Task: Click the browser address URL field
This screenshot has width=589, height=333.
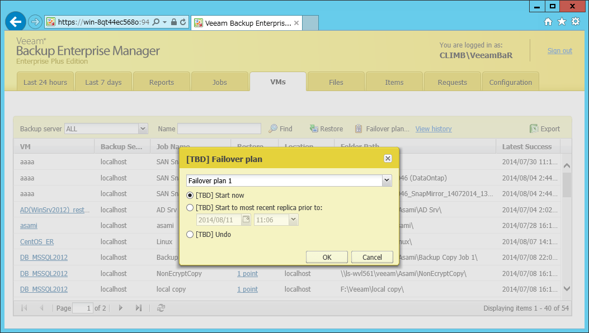Action: click(x=103, y=22)
